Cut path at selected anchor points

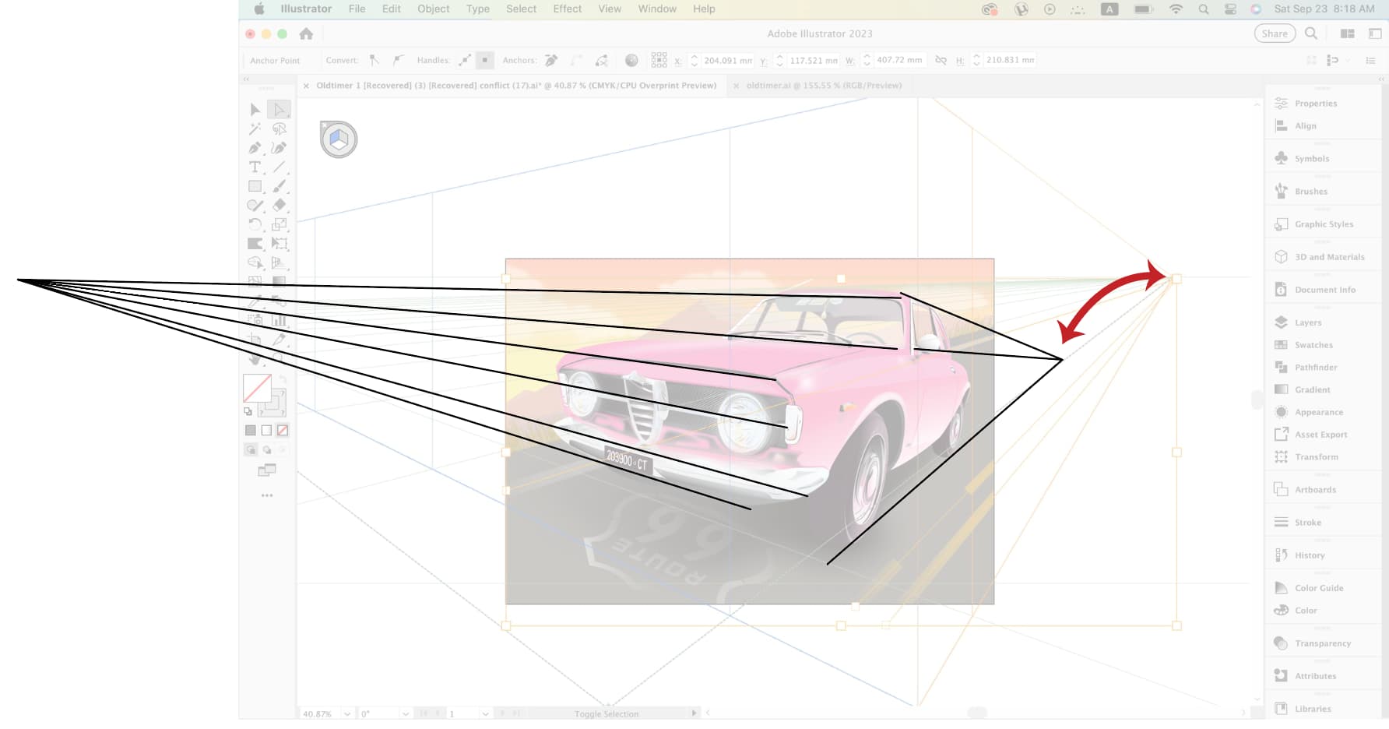tap(602, 60)
